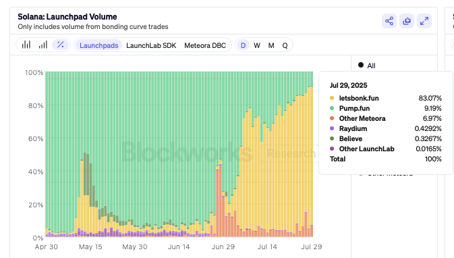Click the Solana: Launchpad Volume title
The height and width of the screenshot is (258, 454).
[x=67, y=17]
